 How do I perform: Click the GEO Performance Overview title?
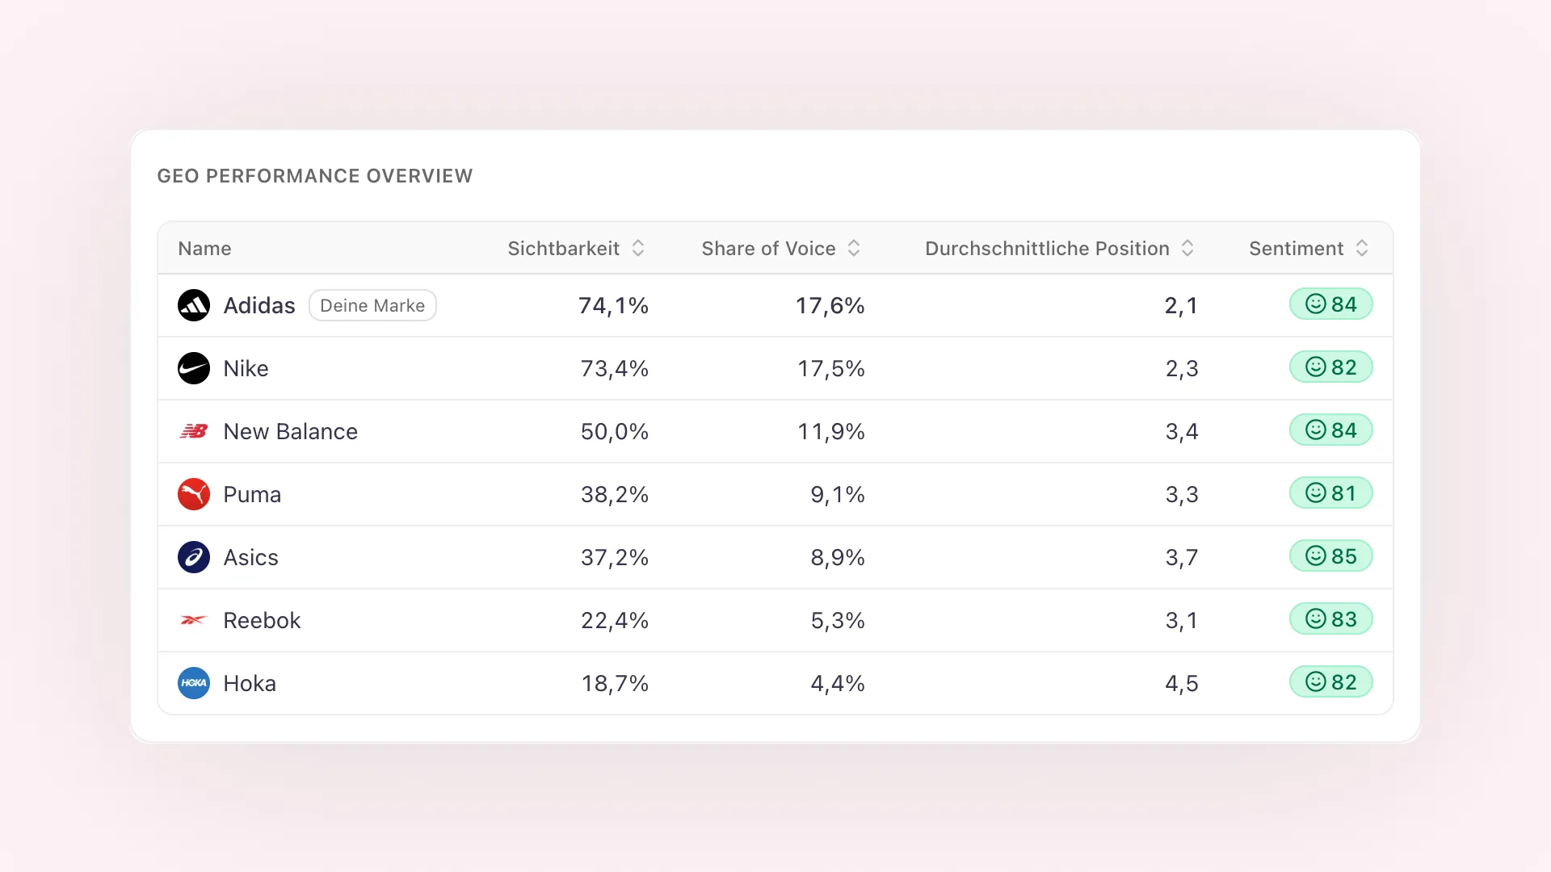(315, 176)
